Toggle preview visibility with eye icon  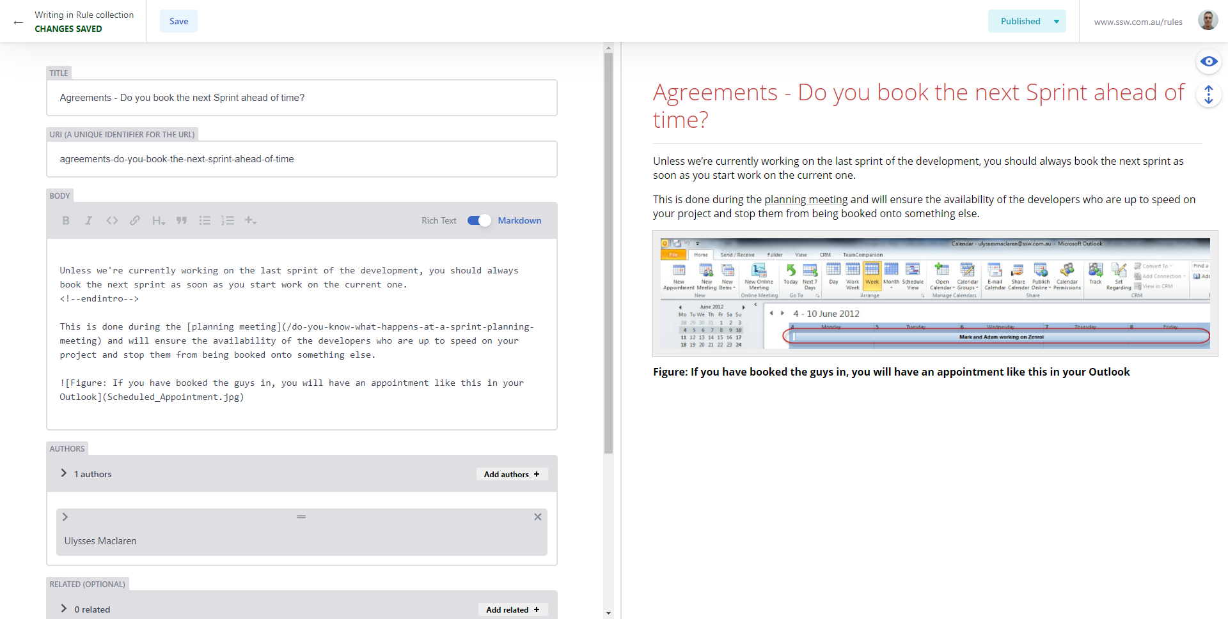coord(1209,61)
